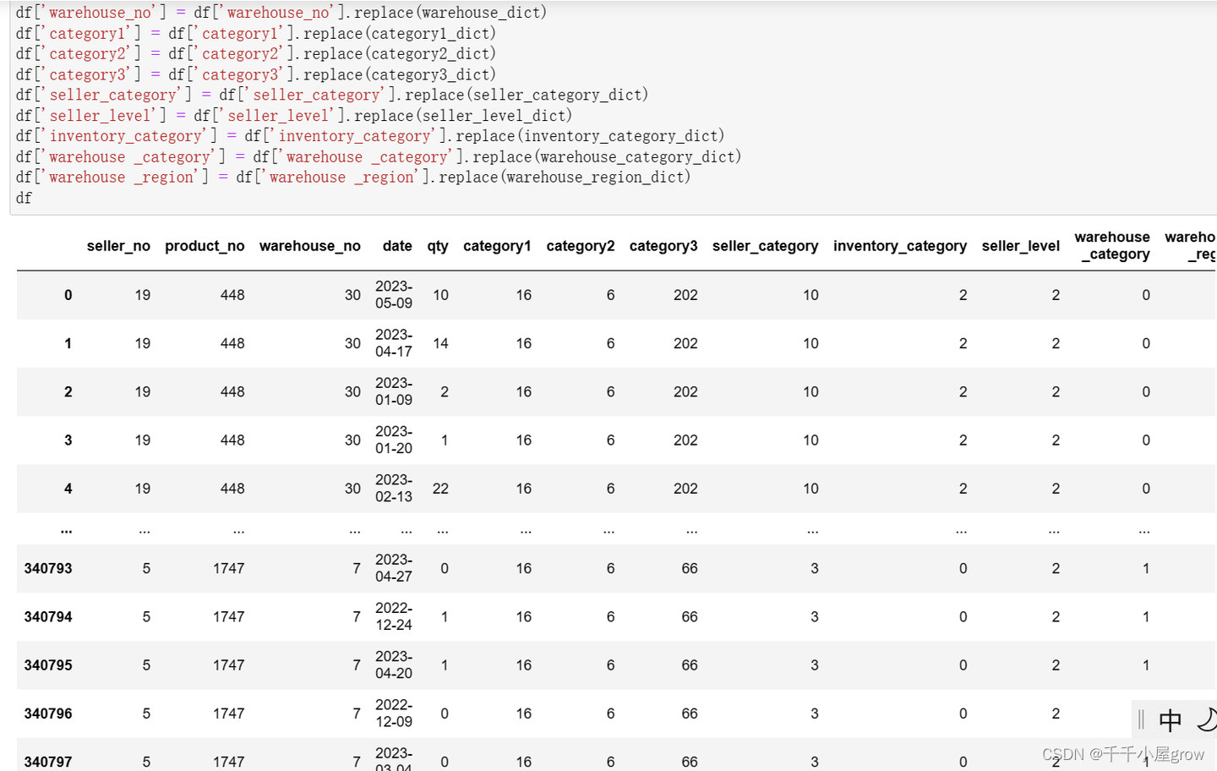Click date 2023-04-27 in row 340793
This screenshot has height=771, width=1217.
pyautogui.click(x=394, y=568)
